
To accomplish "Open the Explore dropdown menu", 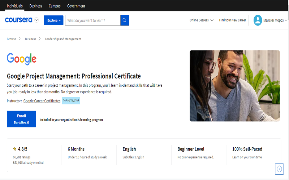I will click(x=53, y=21).
